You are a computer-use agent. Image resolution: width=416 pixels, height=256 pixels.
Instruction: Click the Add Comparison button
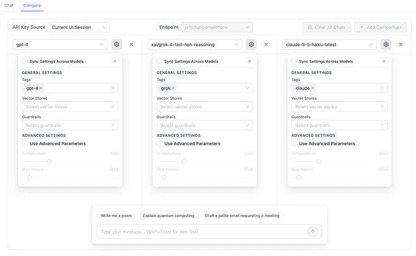tap(380, 27)
